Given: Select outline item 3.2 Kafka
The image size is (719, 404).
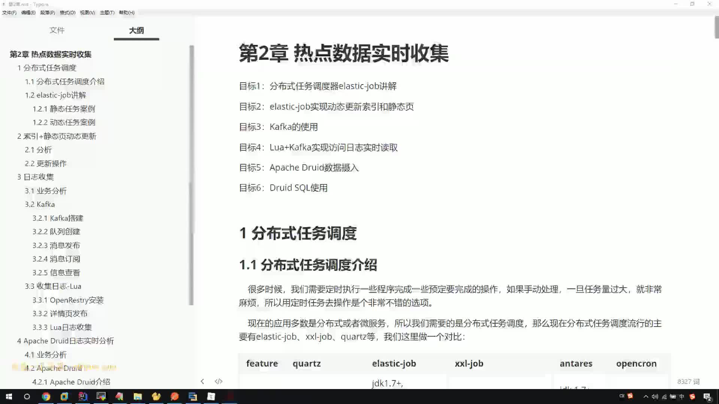Looking at the screenshot, I should (x=40, y=204).
